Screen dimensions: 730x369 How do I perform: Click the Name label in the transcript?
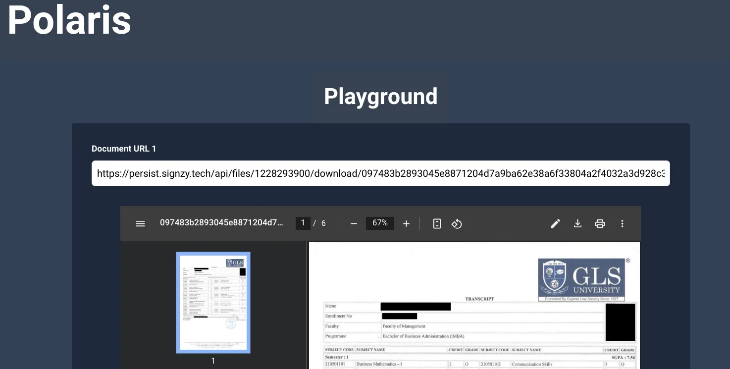click(x=330, y=306)
